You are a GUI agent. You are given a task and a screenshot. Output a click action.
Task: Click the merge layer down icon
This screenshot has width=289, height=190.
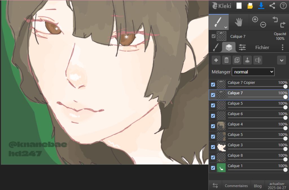(x=247, y=60)
